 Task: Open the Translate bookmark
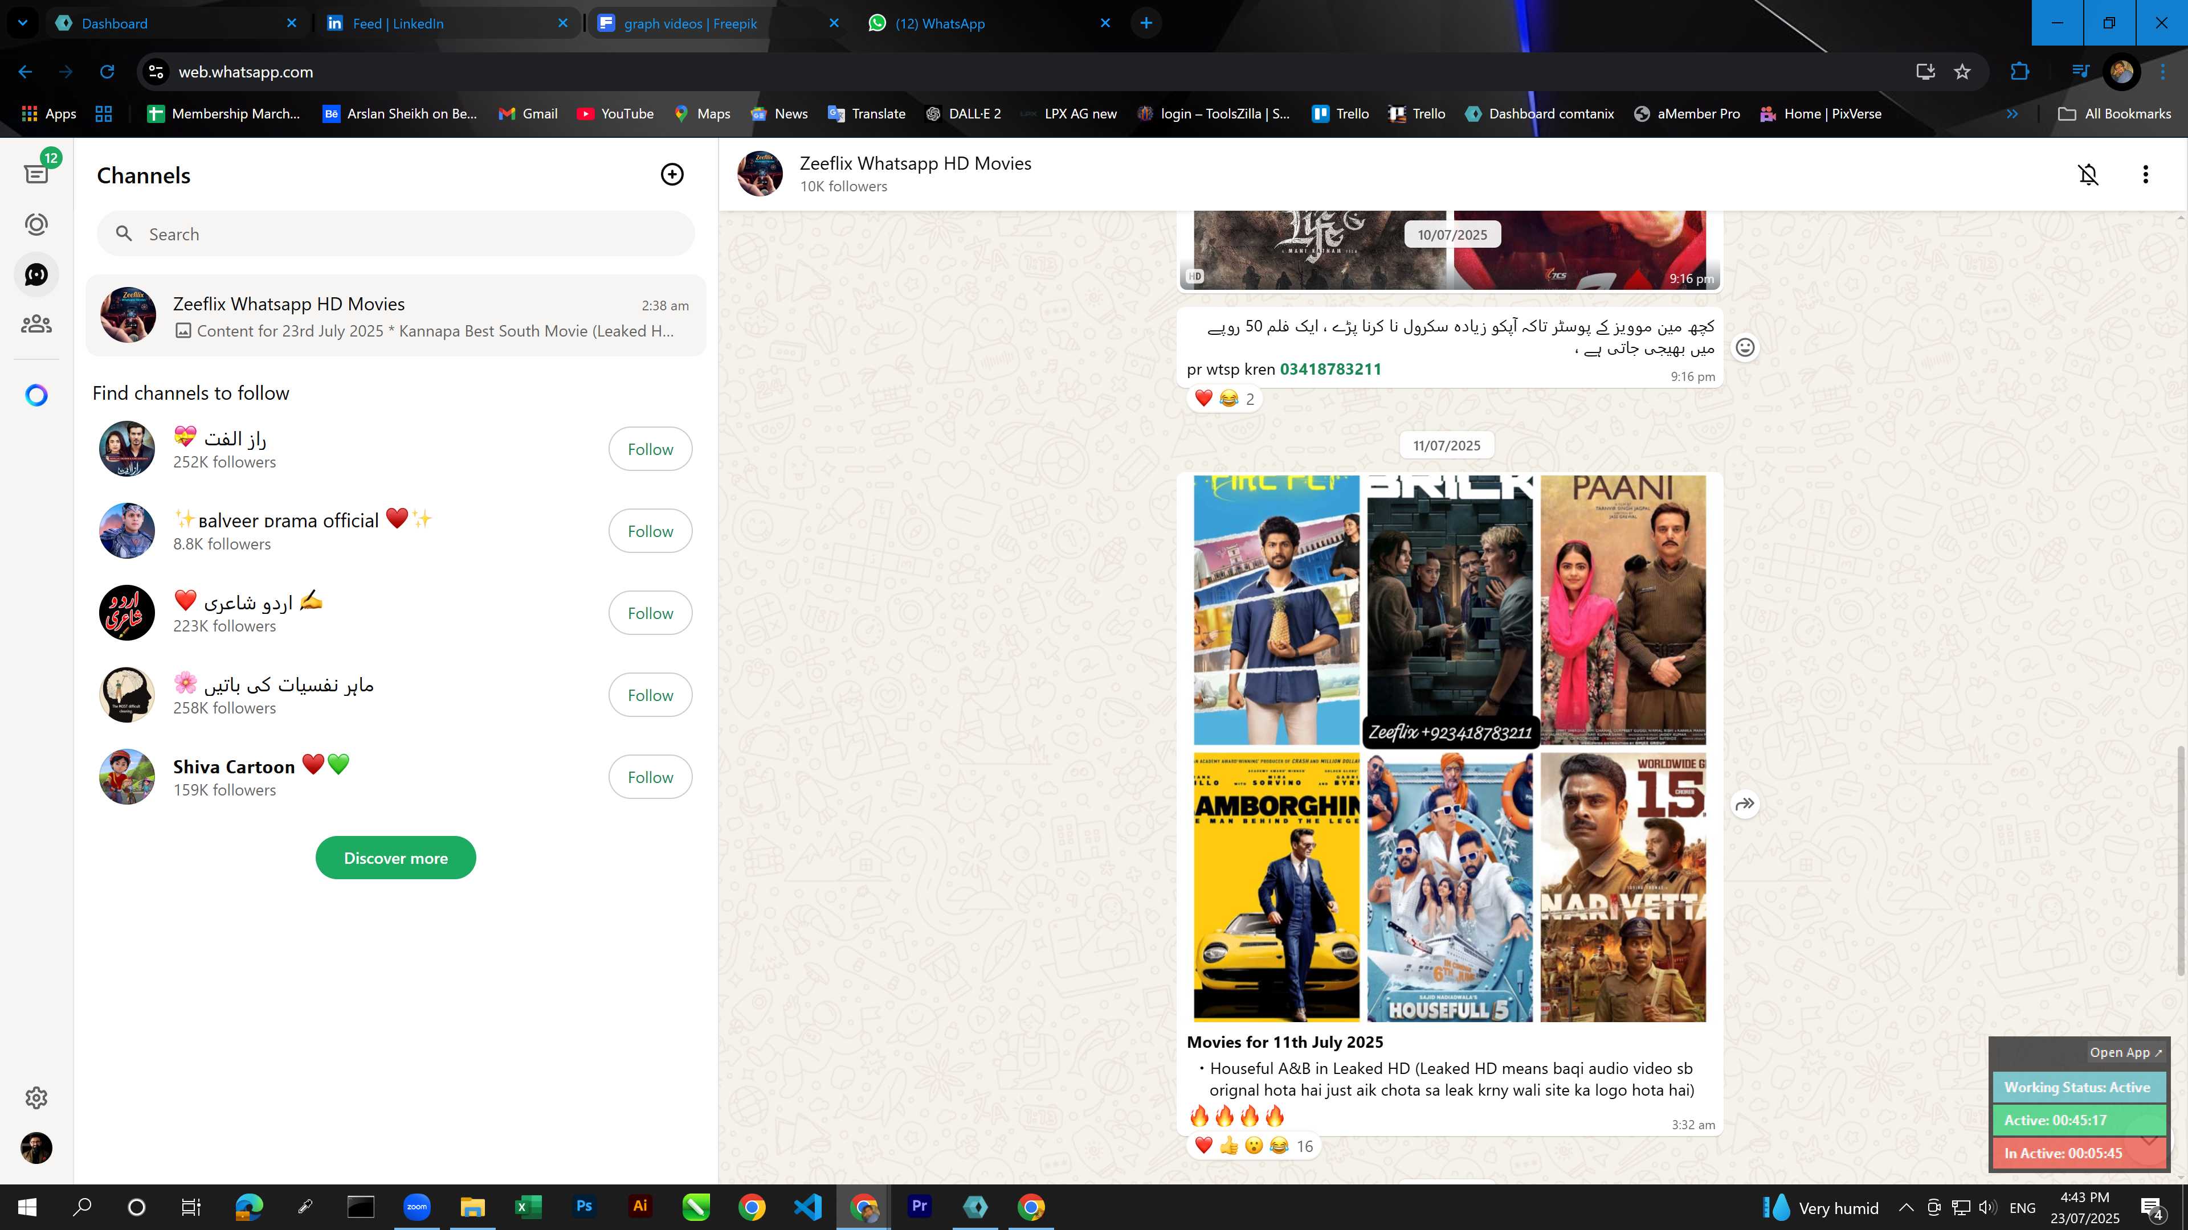[866, 114]
